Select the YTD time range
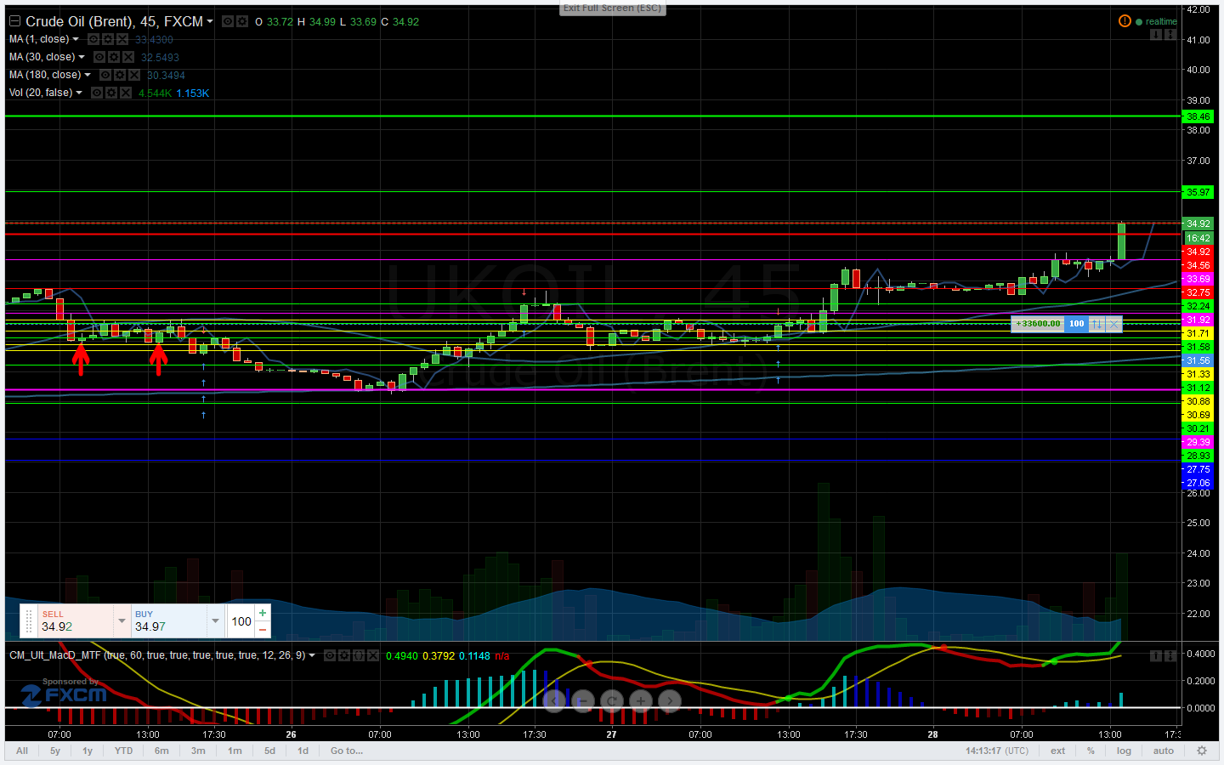The image size is (1224, 765). [124, 751]
